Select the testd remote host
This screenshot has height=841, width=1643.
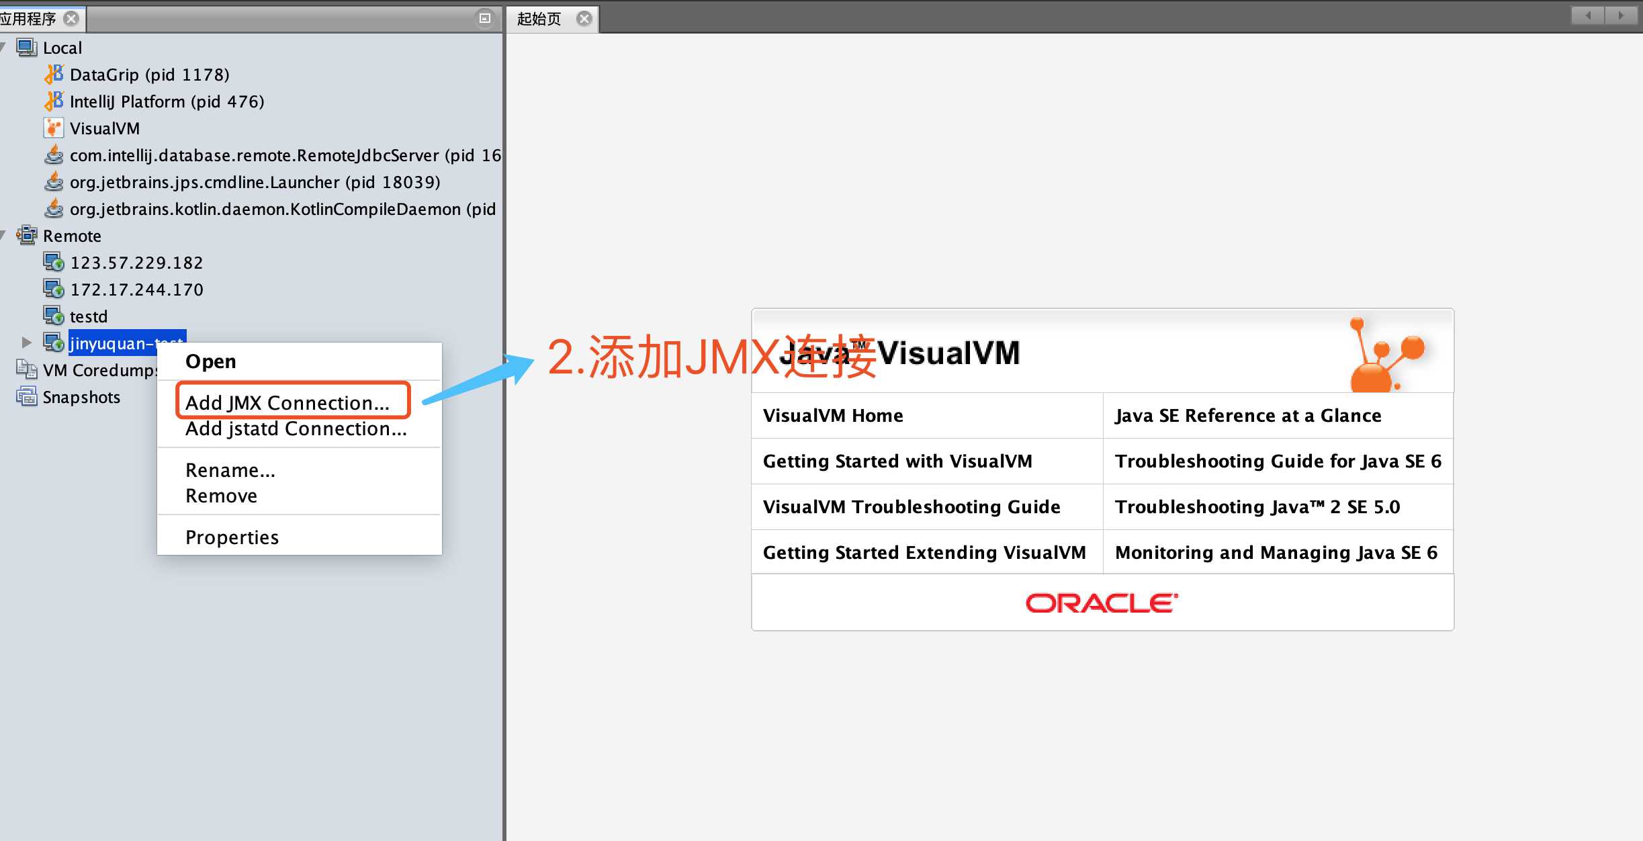89,316
